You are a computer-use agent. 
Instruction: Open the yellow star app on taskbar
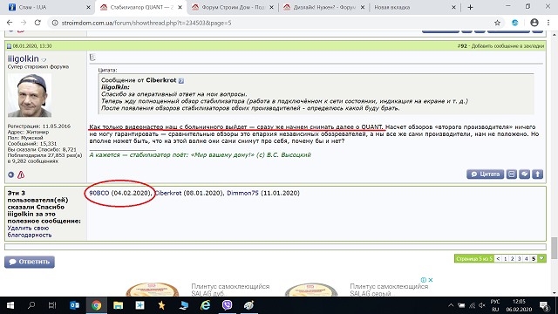coord(161,305)
